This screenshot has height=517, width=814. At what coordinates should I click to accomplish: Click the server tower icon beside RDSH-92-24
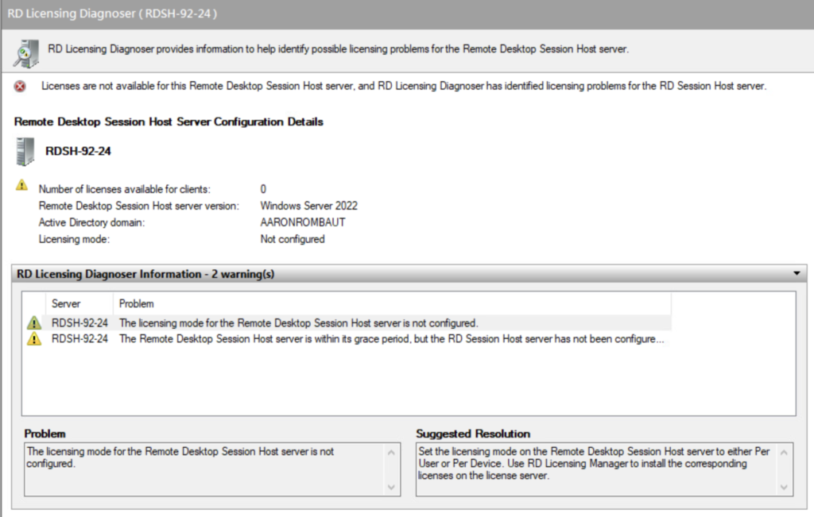[x=25, y=151]
